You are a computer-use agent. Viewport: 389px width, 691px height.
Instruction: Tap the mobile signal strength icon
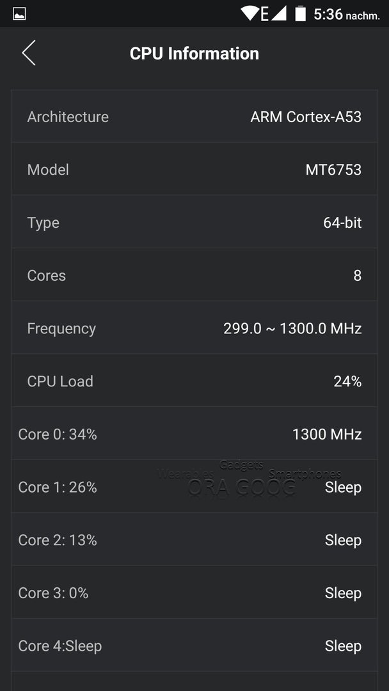(278, 13)
